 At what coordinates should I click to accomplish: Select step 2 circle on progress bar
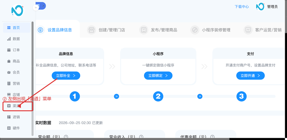tap(158, 96)
